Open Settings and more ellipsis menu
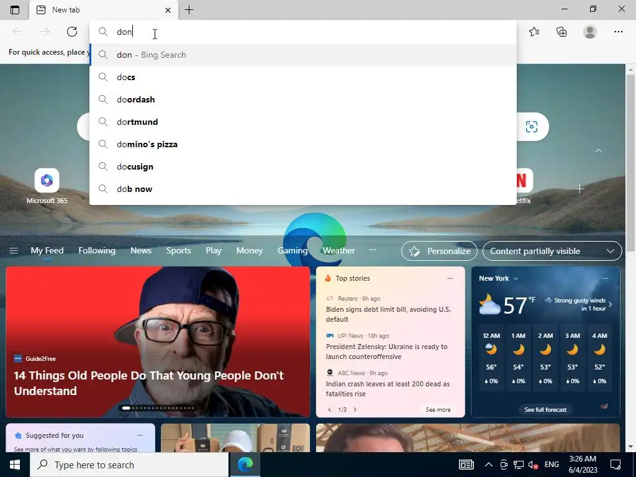The image size is (636, 477). pyautogui.click(x=618, y=32)
